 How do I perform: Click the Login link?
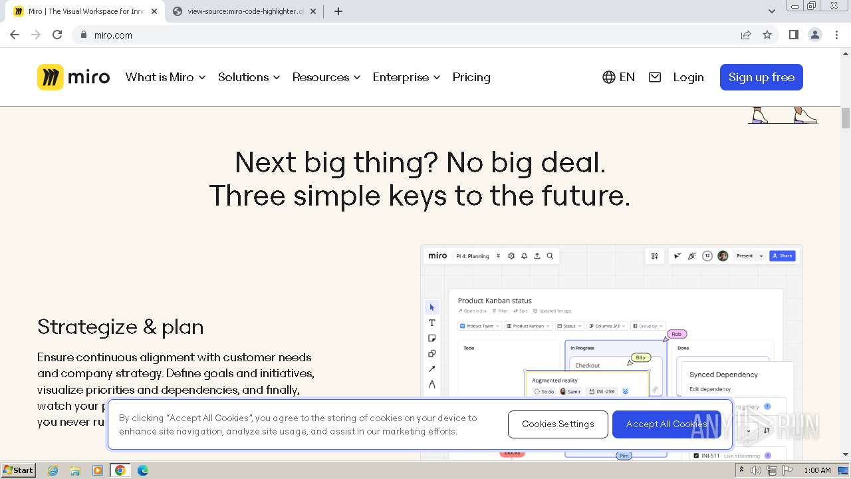click(688, 77)
